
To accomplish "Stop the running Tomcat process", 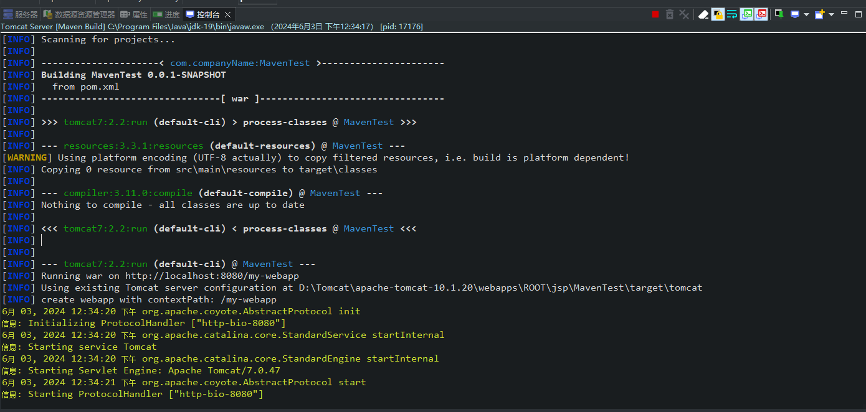I will 655,14.
